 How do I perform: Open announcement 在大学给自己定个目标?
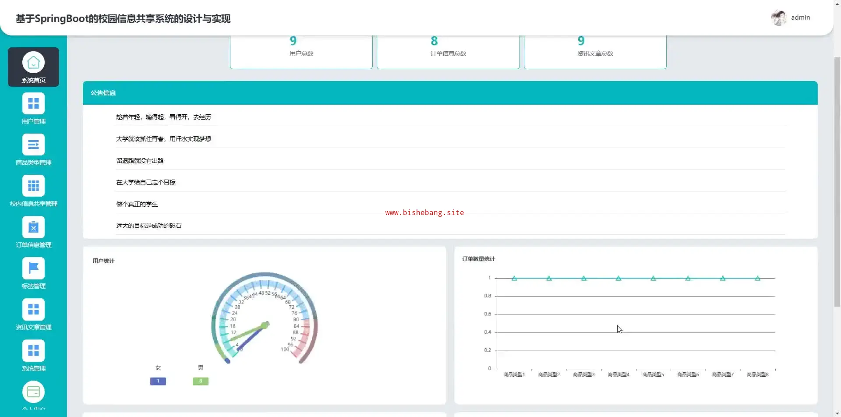pyautogui.click(x=146, y=182)
